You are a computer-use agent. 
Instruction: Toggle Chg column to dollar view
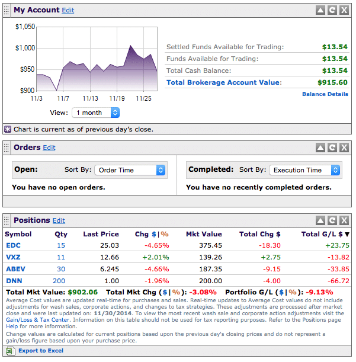154,234
